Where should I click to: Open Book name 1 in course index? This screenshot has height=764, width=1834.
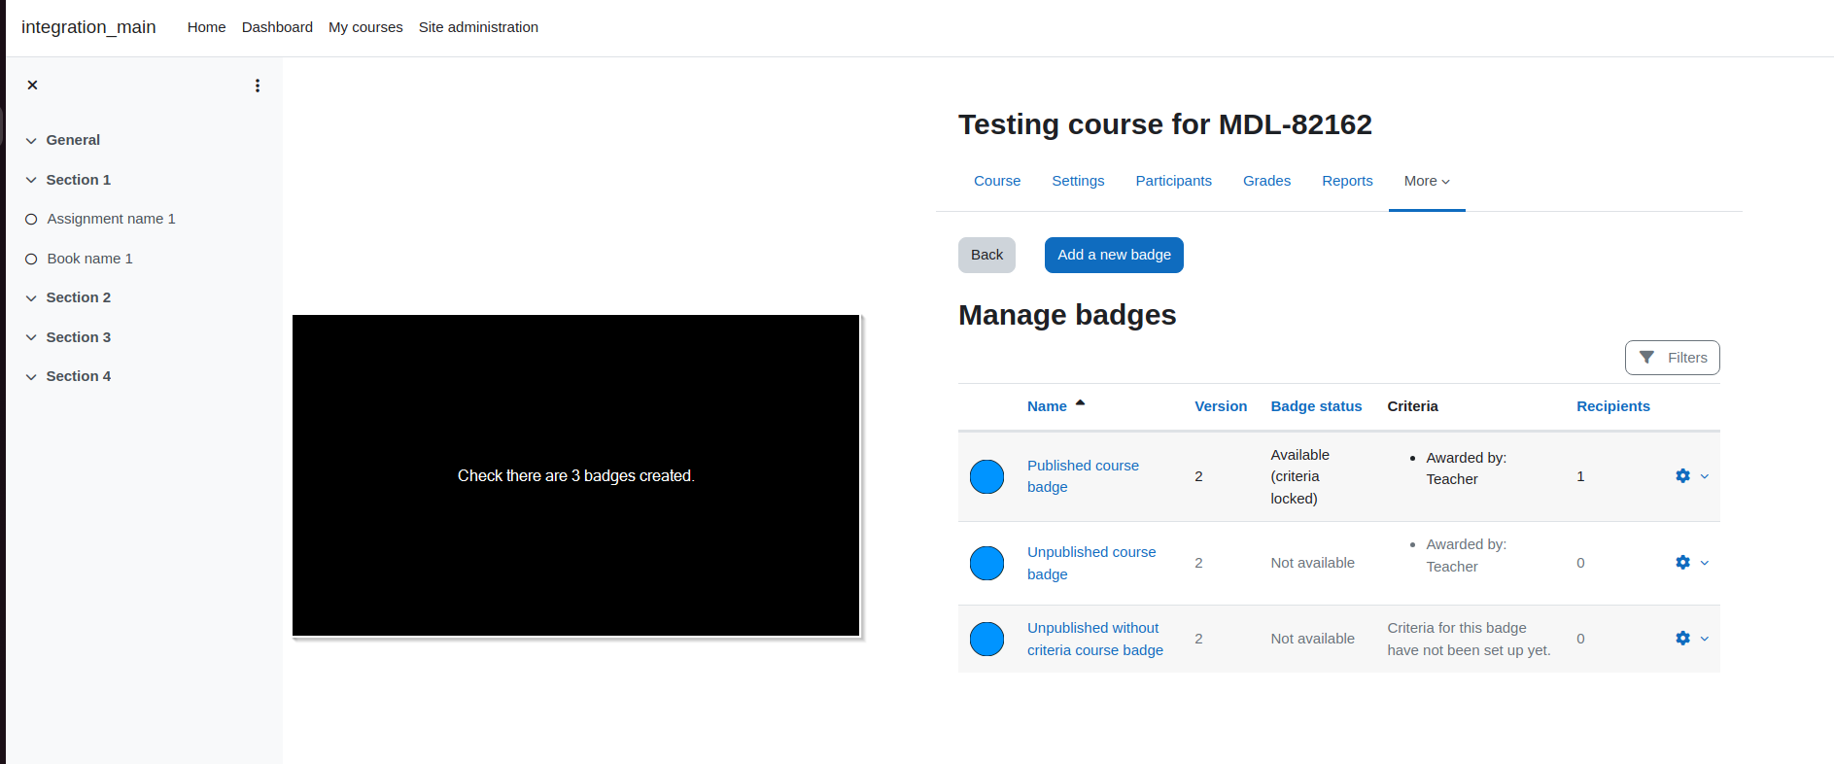click(x=89, y=259)
